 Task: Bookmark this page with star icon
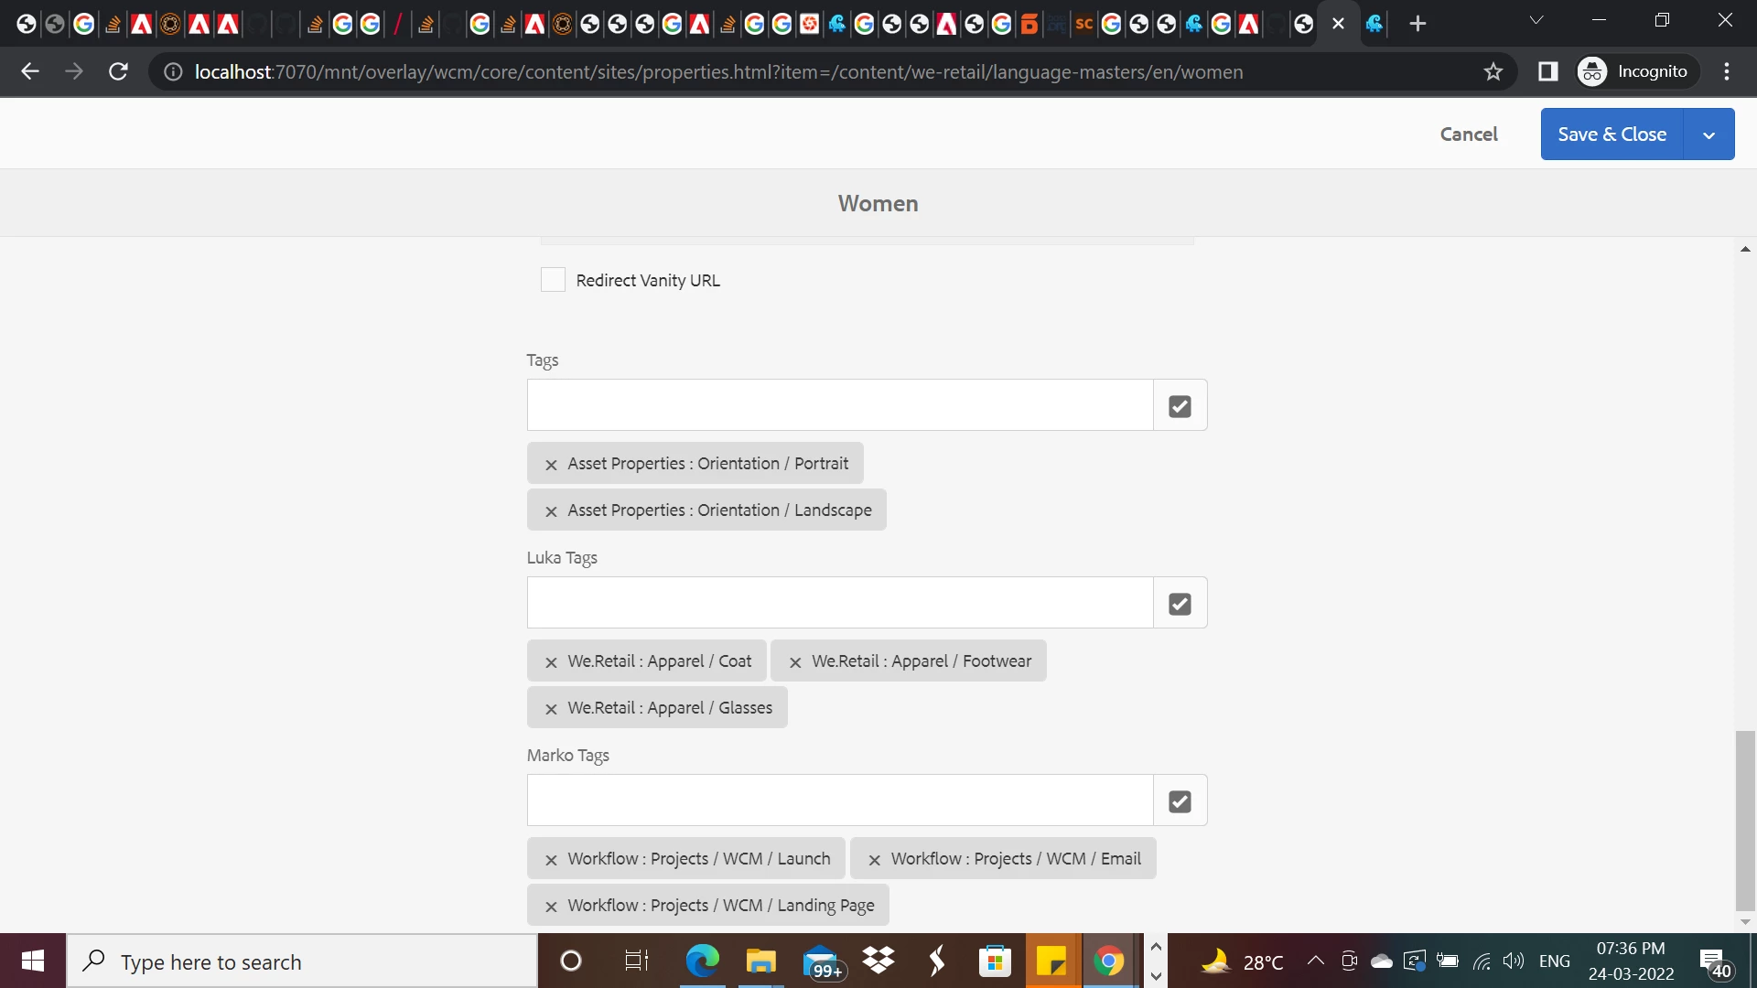tap(1493, 71)
